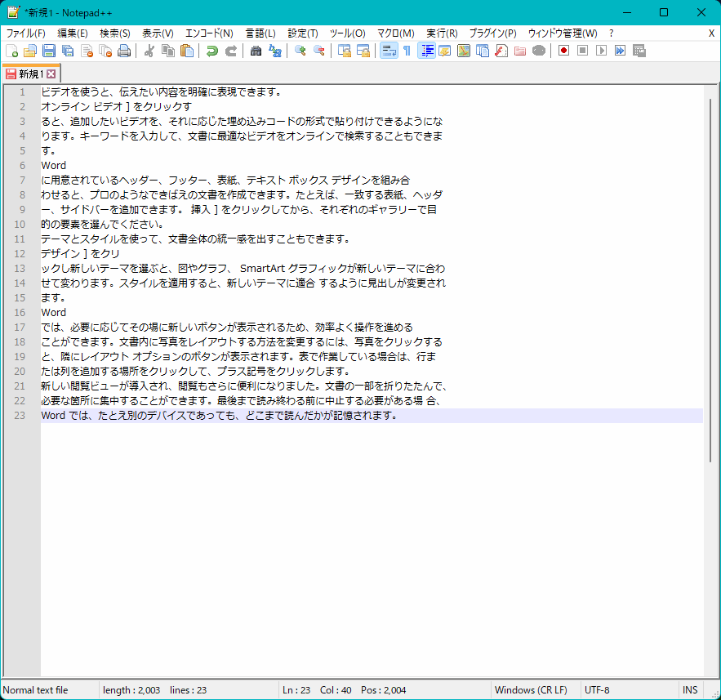Toggle synchronized vertical scrolling
This screenshot has height=700, width=721.
pos(345,51)
